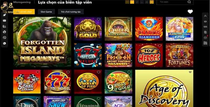Open the user profile icon on right sidebar
Screen dimensions: 210x107
click(205, 16)
